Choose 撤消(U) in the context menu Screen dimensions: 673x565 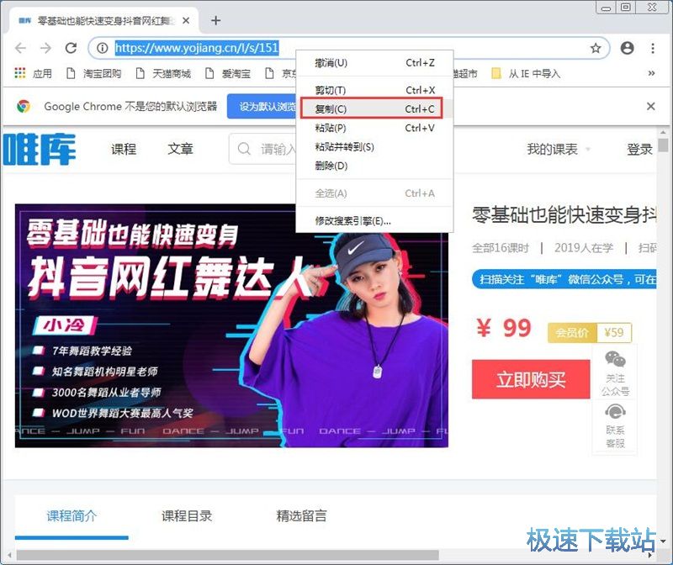[374, 63]
